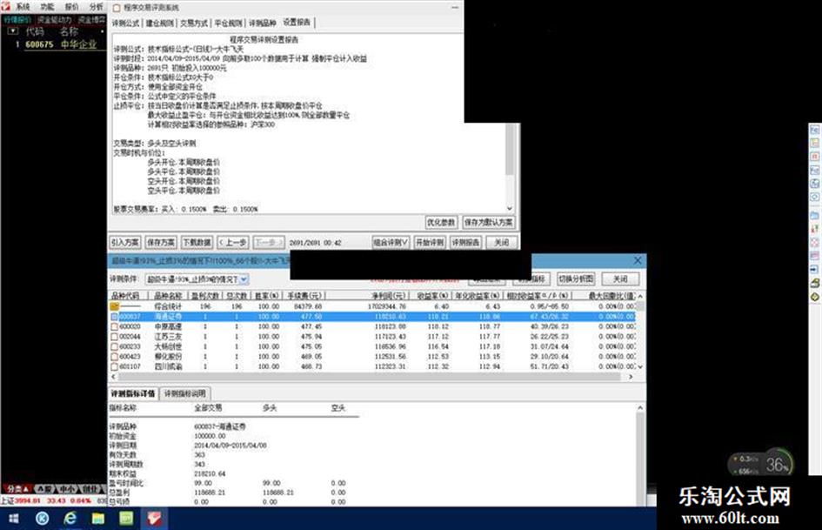
Task: Tick the checkbox for 002044 江苏三友
Action: pos(114,337)
